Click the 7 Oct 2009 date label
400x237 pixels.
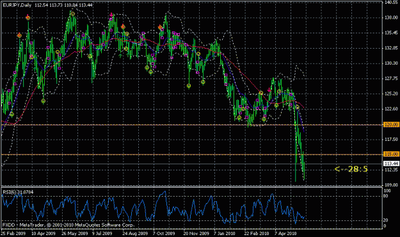(164, 233)
